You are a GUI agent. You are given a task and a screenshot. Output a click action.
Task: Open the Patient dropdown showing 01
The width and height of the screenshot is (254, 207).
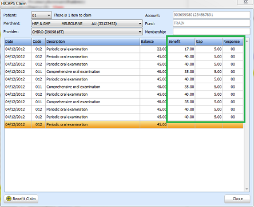pyautogui.click(x=41, y=15)
